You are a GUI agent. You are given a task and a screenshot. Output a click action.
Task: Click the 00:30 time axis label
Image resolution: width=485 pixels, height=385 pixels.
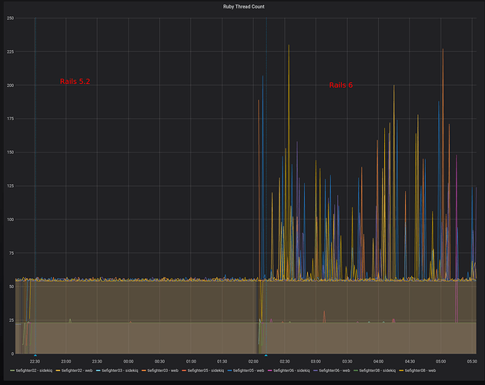(x=159, y=361)
